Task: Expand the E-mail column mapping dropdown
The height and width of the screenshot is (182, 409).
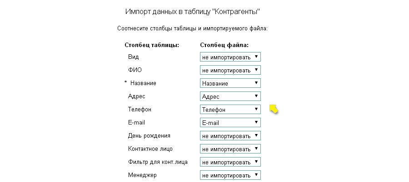Action: point(230,123)
